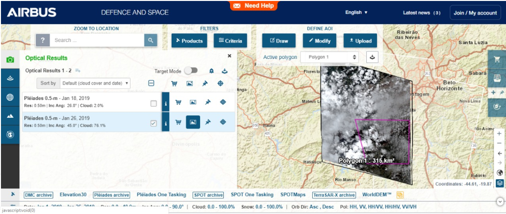Hide quicklook for Jan 26, 2019 image
Image resolution: width=506 pixels, height=214 pixels.
click(x=193, y=122)
